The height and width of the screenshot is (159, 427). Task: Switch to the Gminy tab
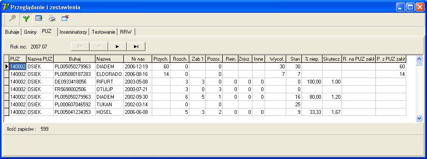(x=30, y=32)
